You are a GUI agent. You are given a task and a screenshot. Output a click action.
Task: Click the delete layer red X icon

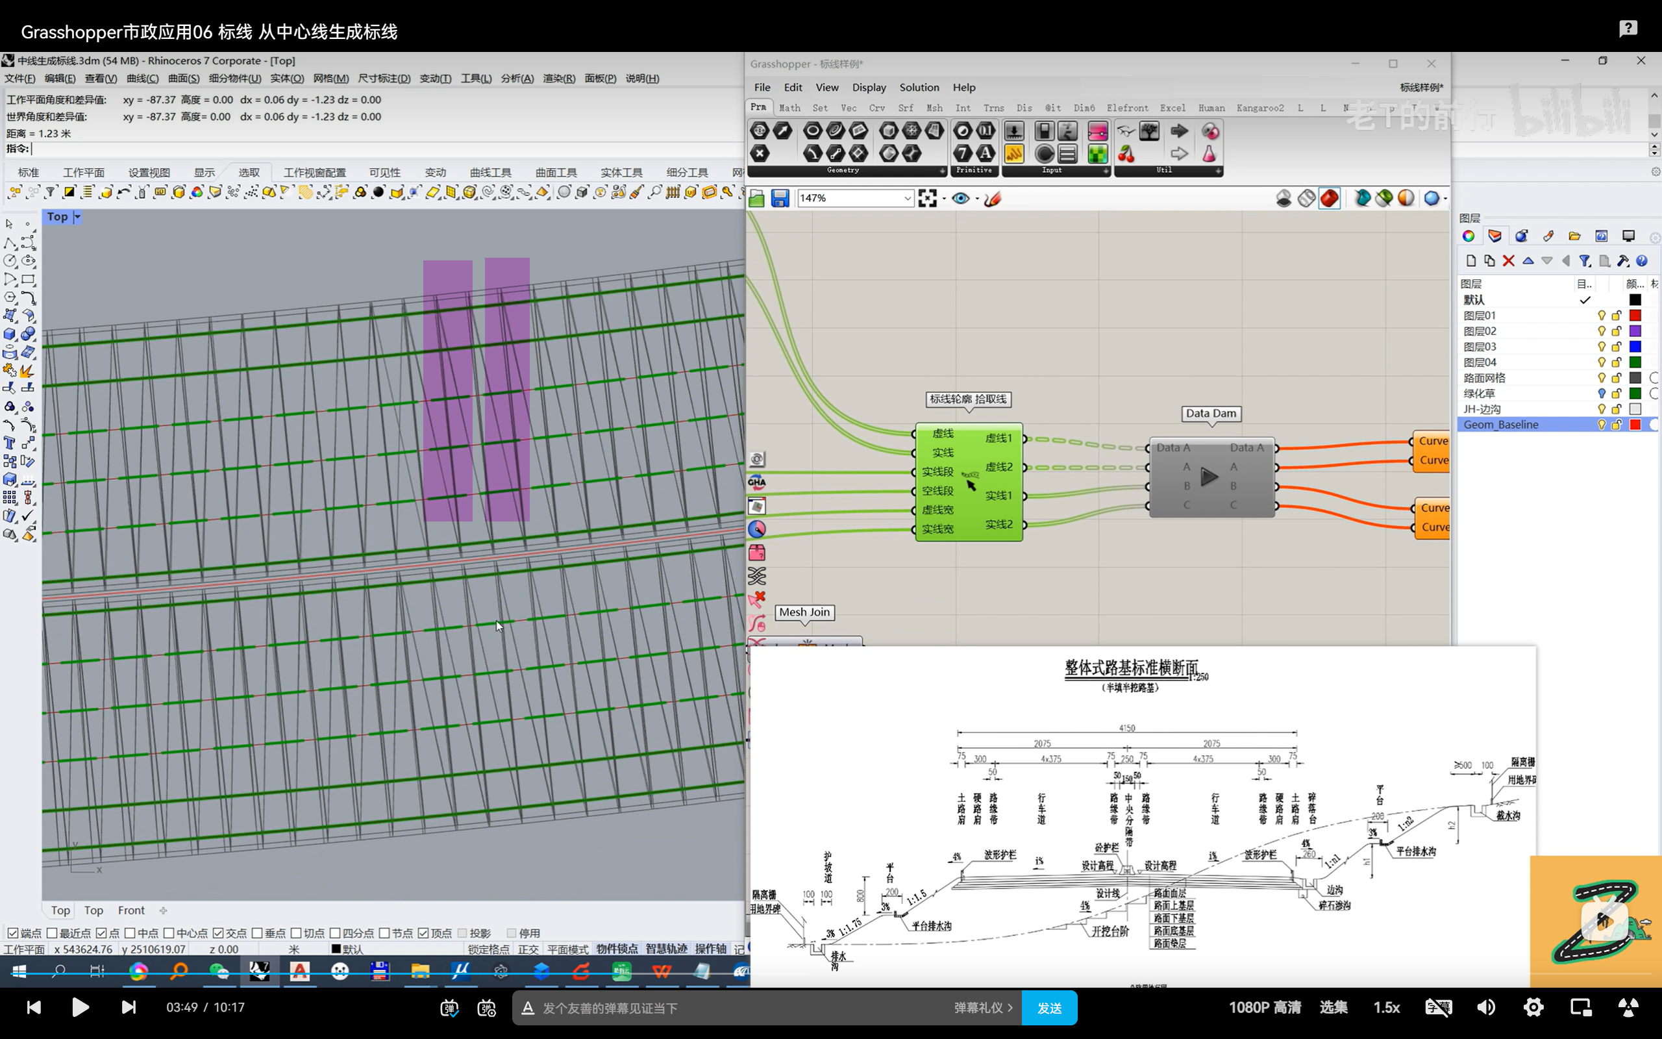[x=1508, y=261]
